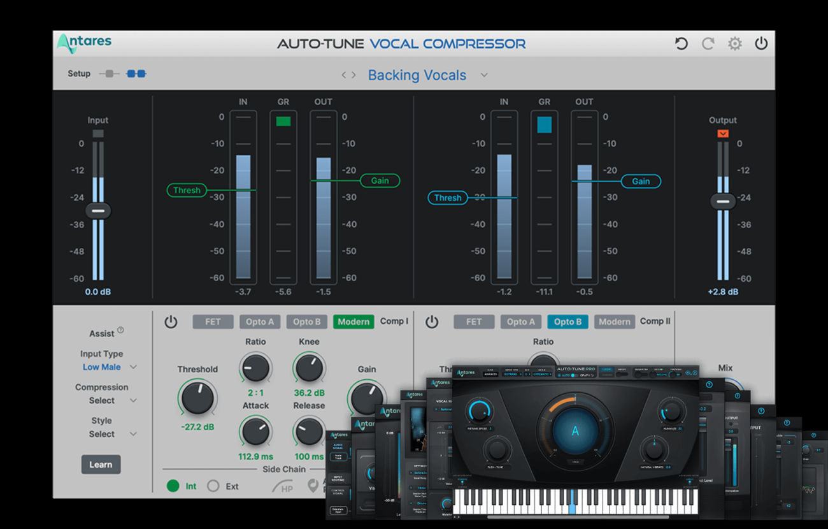Screen dimensions: 828x529
Task: Toggle the Comp II power button
Action: coord(432,322)
